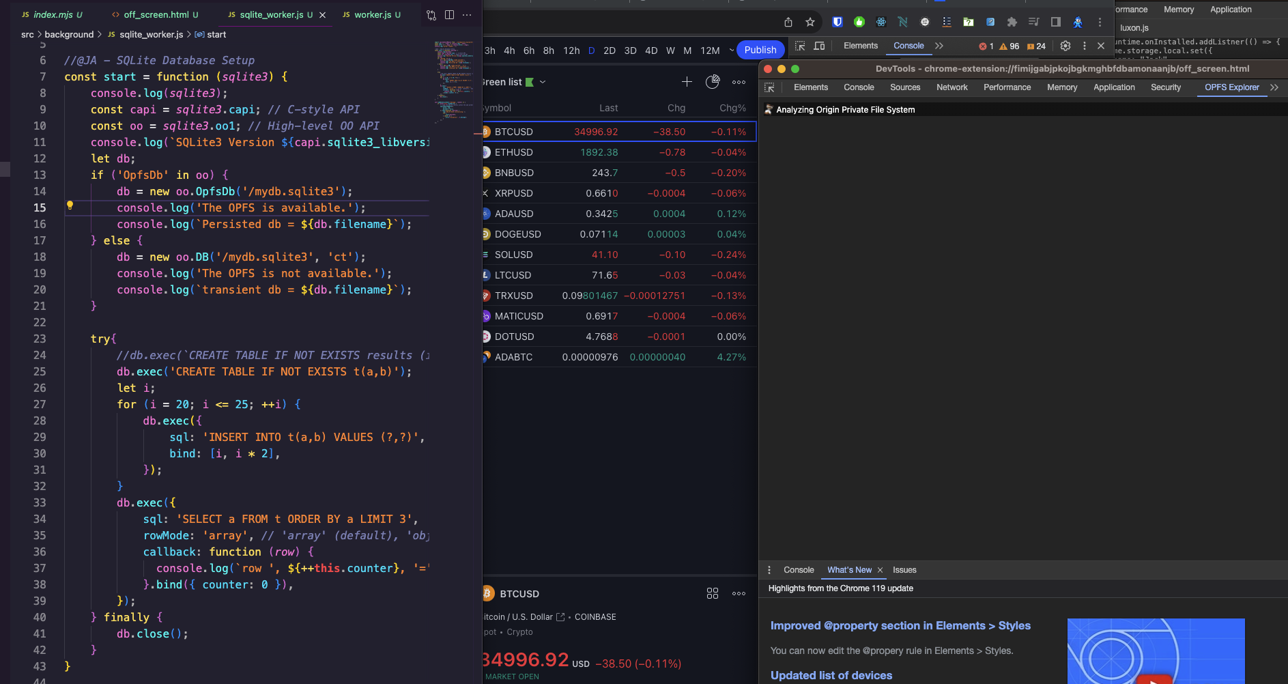
Task: Click the green thumbs-up extension icon
Action: click(859, 22)
